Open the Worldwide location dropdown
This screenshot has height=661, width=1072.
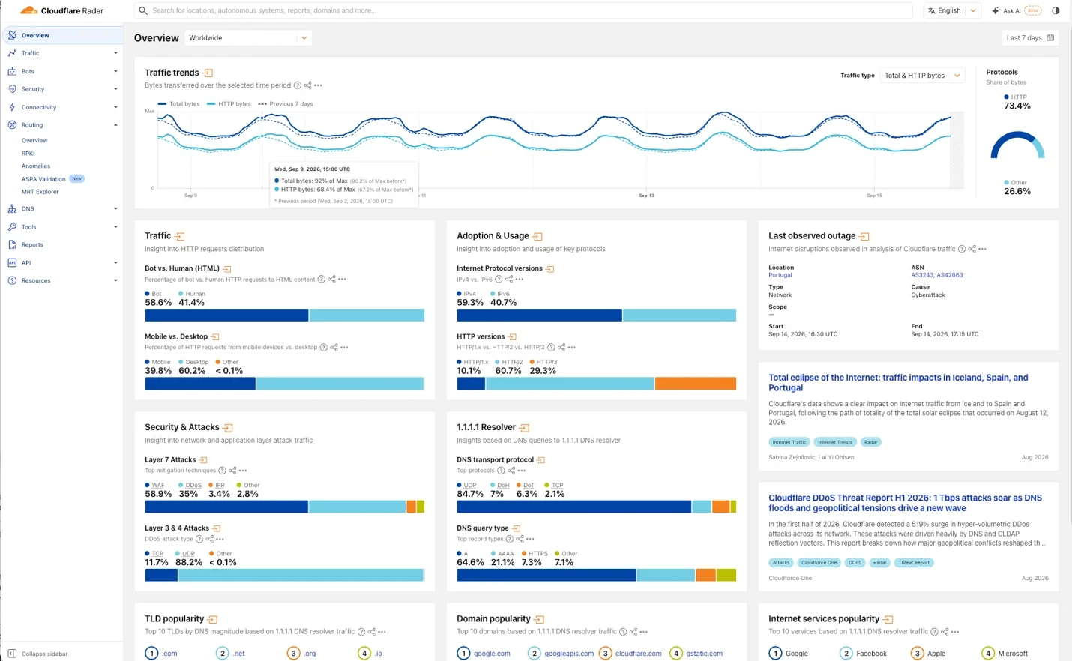248,38
